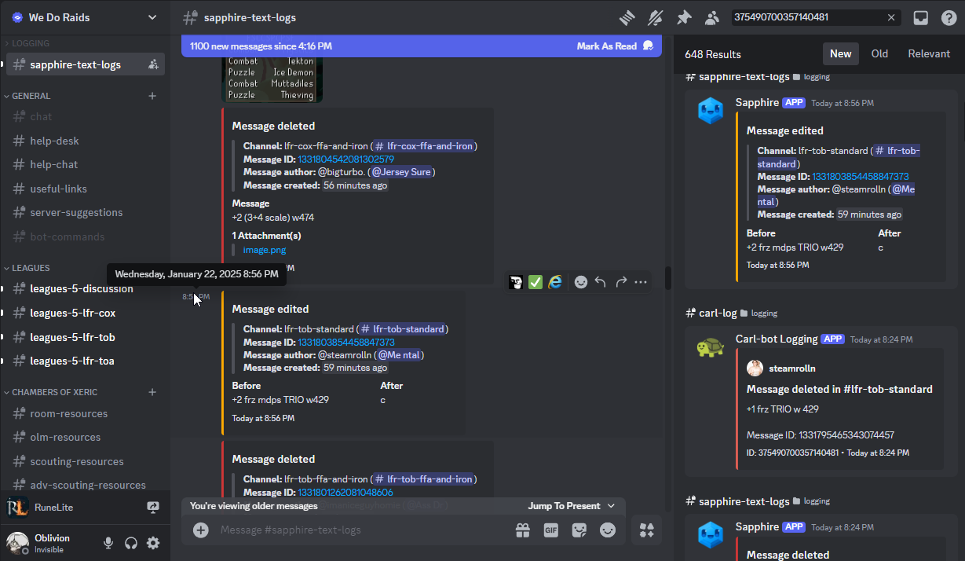Add a channel to Chambers of Xeric category
The height and width of the screenshot is (561, 965).
152,392
